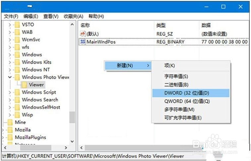Viewport: 251px width, 161px height.
Task: Expand the VSTO tree node
Action: (10, 25)
